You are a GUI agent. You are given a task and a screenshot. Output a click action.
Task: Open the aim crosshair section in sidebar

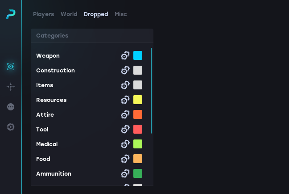(x=11, y=87)
